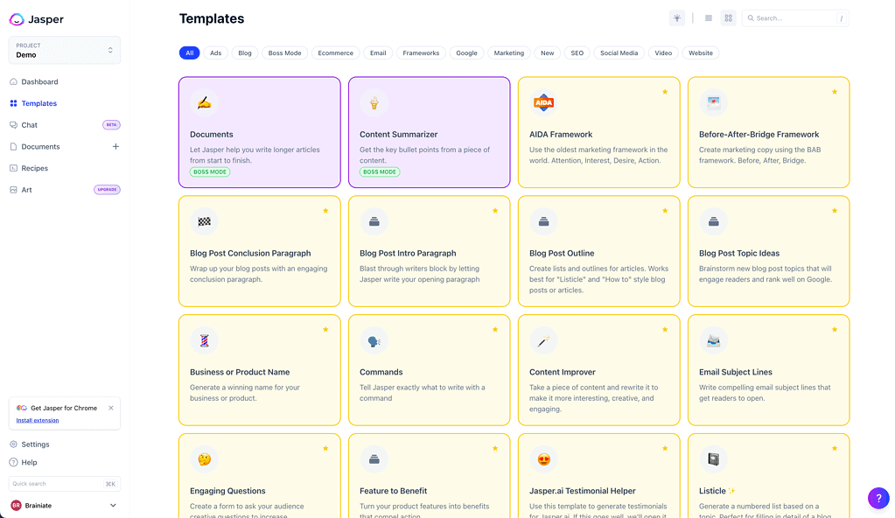Open the Business or Product Name icon
895x518 pixels.
click(205, 340)
